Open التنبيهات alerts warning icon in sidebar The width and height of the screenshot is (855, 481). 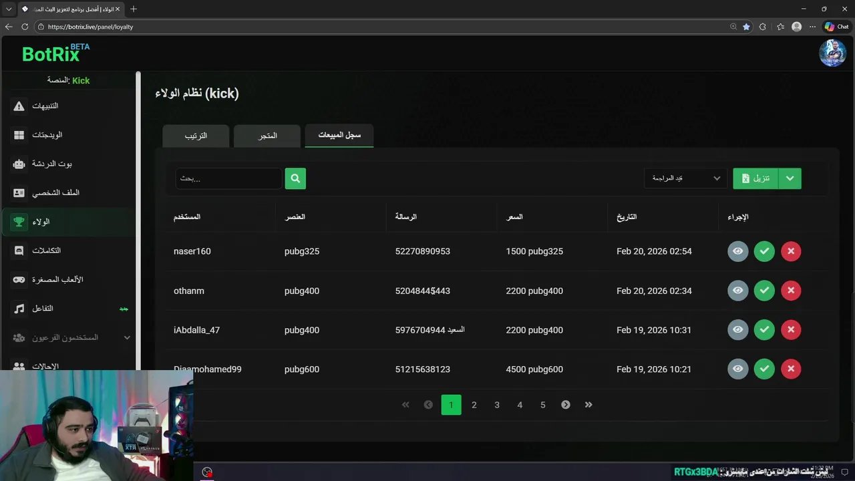pyautogui.click(x=19, y=106)
